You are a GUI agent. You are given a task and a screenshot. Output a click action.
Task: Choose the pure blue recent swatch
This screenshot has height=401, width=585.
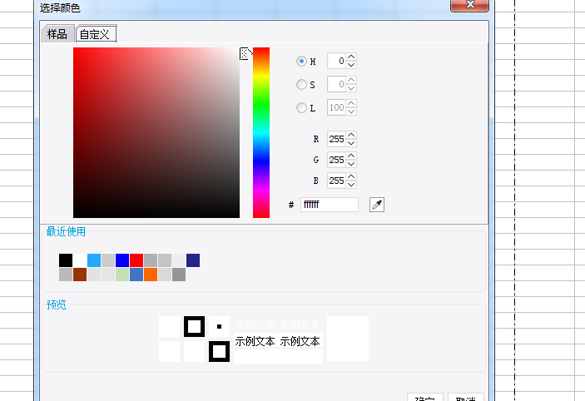tap(122, 260)
